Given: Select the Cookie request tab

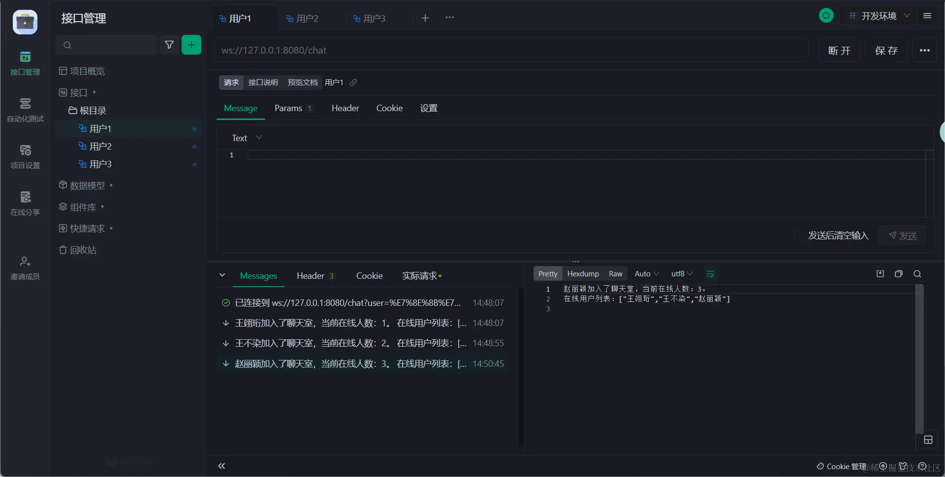Looking at the screenshot, I should click(x=389, y=108).
